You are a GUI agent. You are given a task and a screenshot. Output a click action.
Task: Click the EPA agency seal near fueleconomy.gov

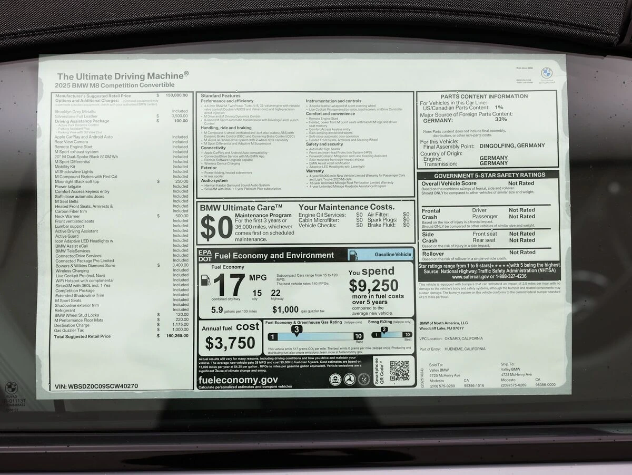(334, 379)
